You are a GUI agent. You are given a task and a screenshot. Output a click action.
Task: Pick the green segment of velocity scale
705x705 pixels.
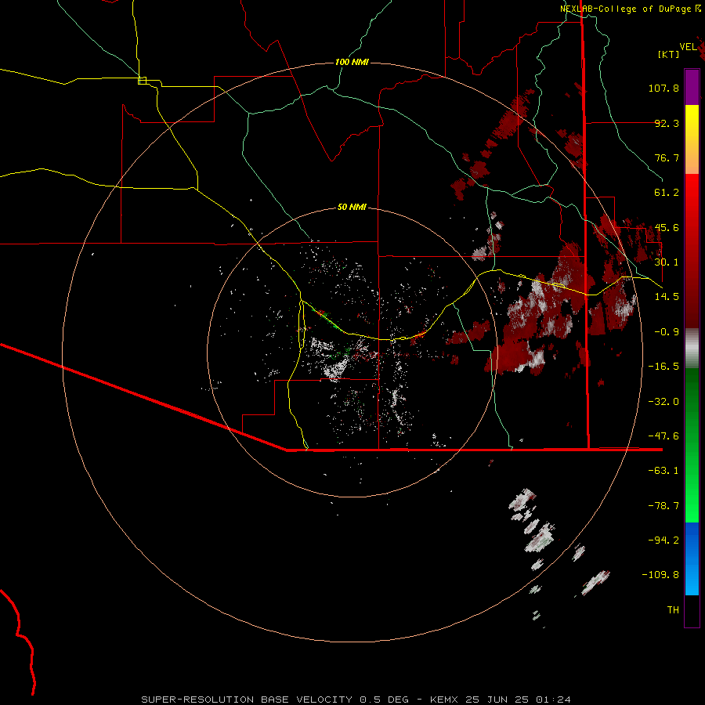click(x=692, y=445)
